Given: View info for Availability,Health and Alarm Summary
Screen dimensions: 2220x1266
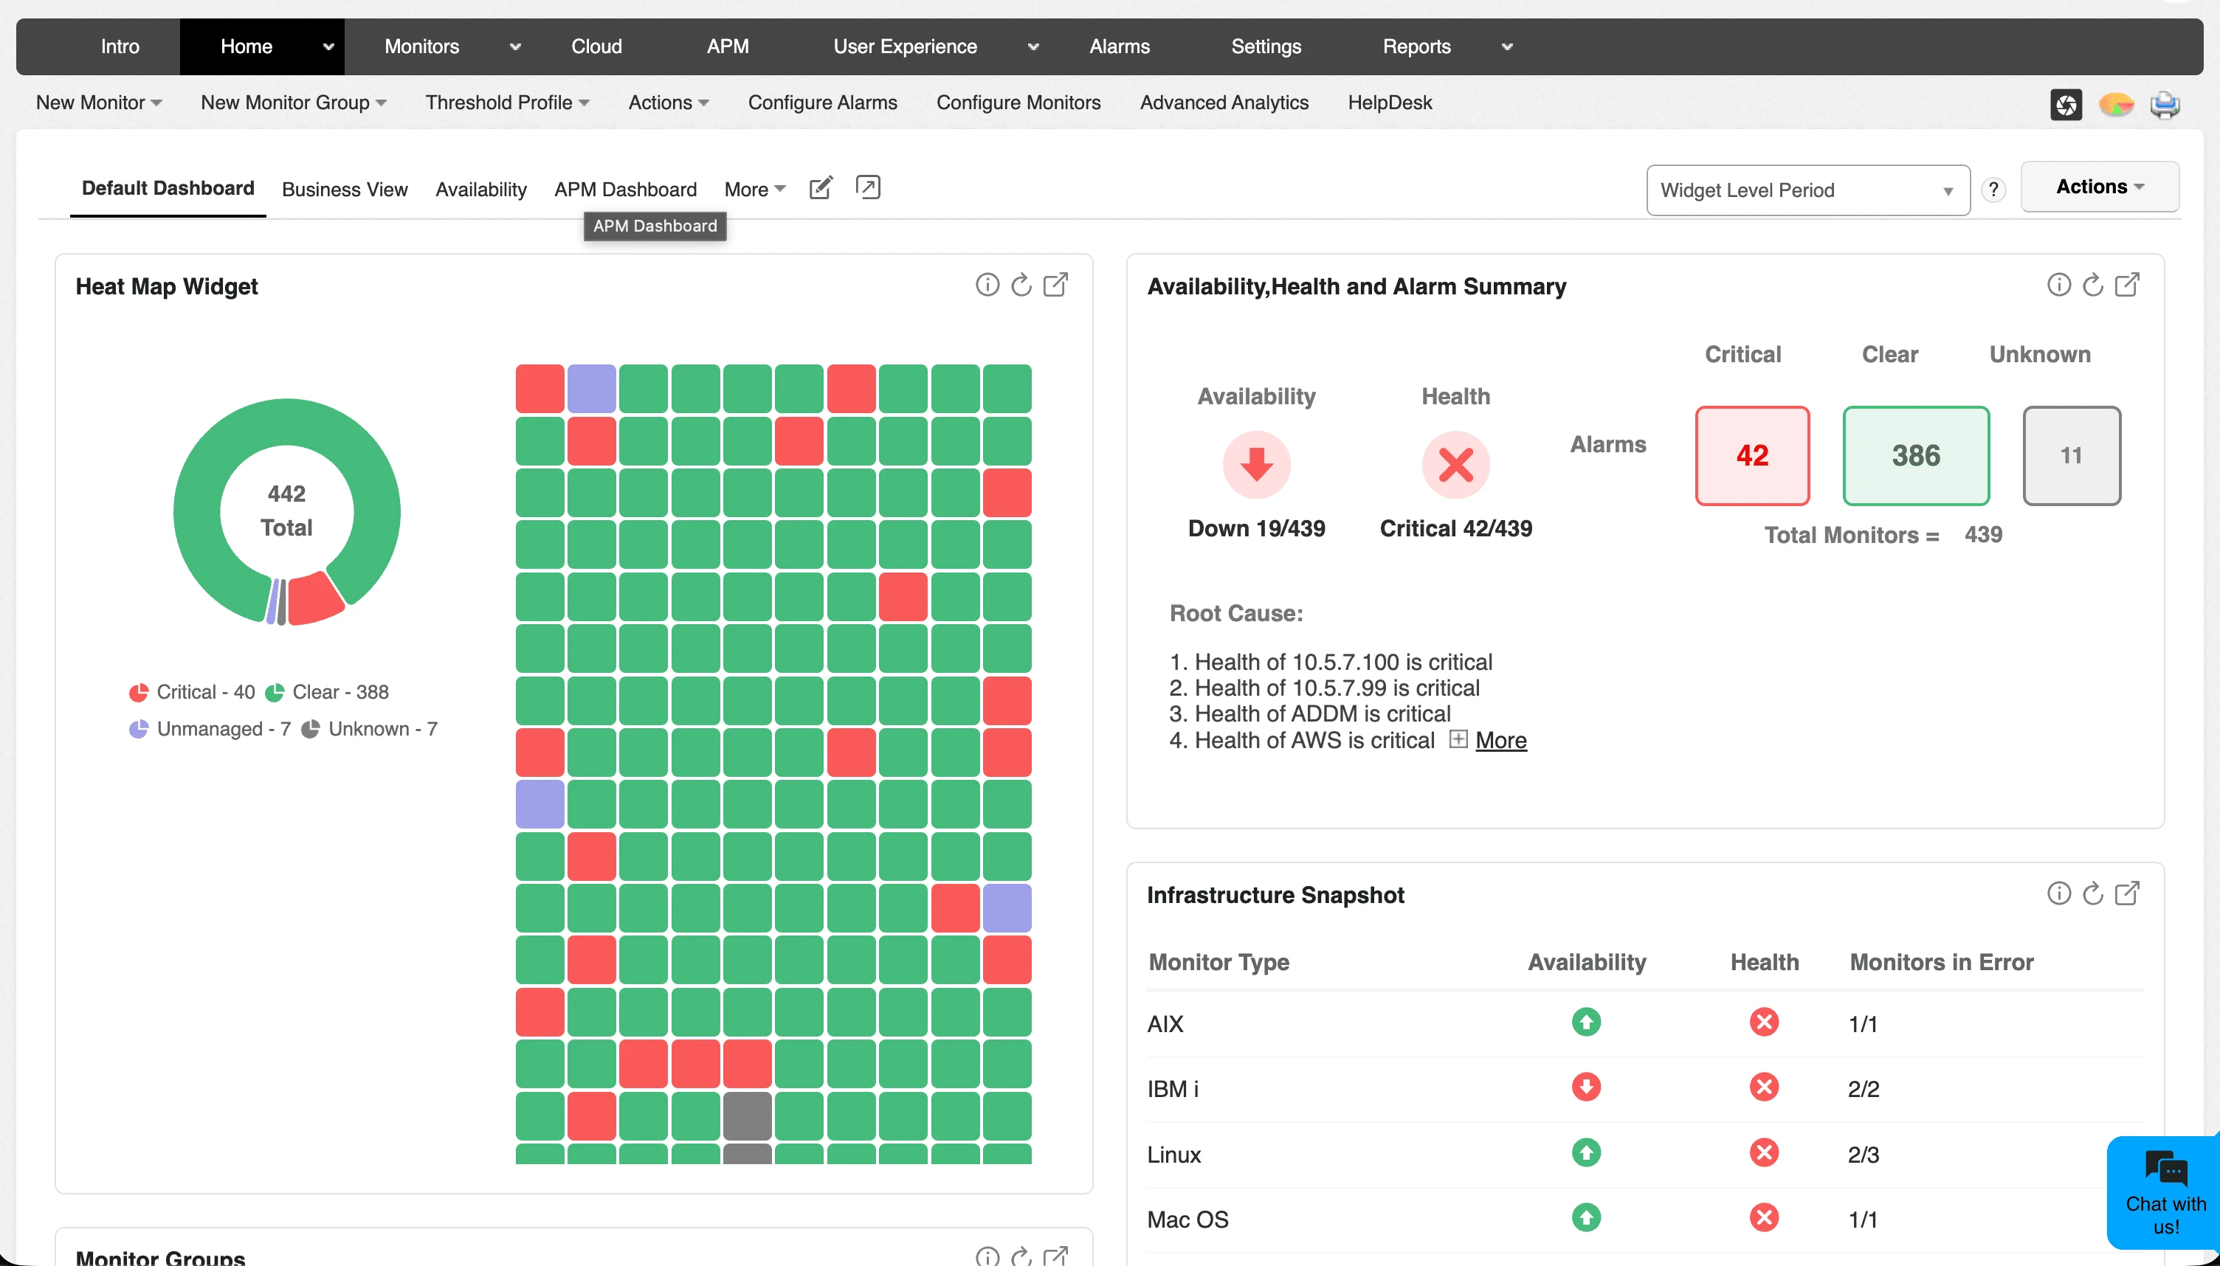Looking at the screenshot, I should point(2059,284).
